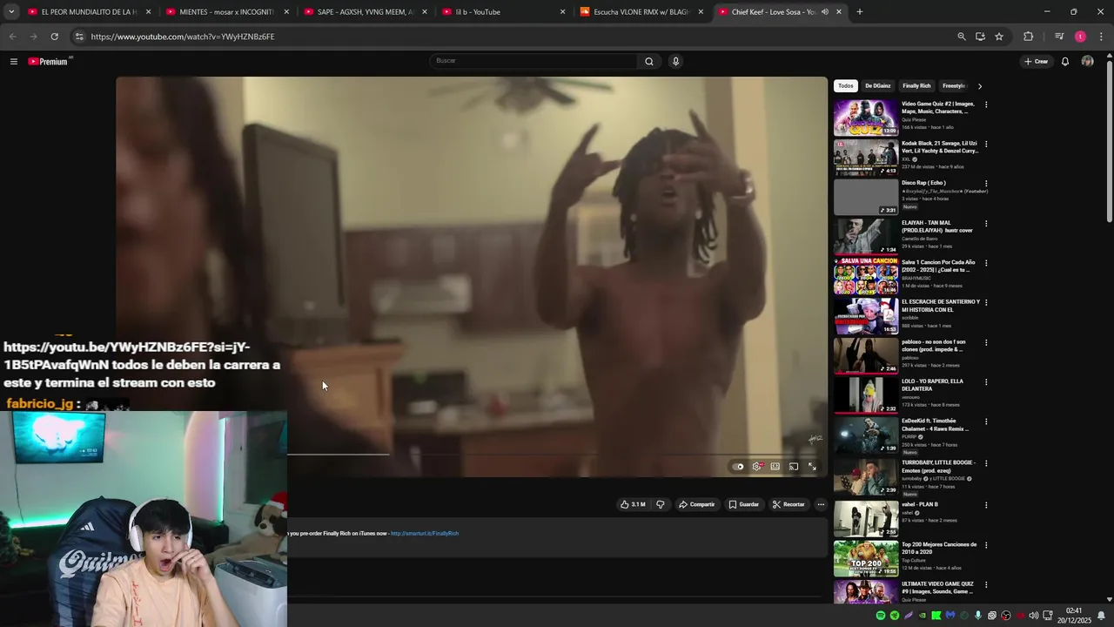Open ULTIMATE VIDEO GAME QUIZ #9 thumbnail
Screen dimensions: 1114x627
click(x=866, y=593)
